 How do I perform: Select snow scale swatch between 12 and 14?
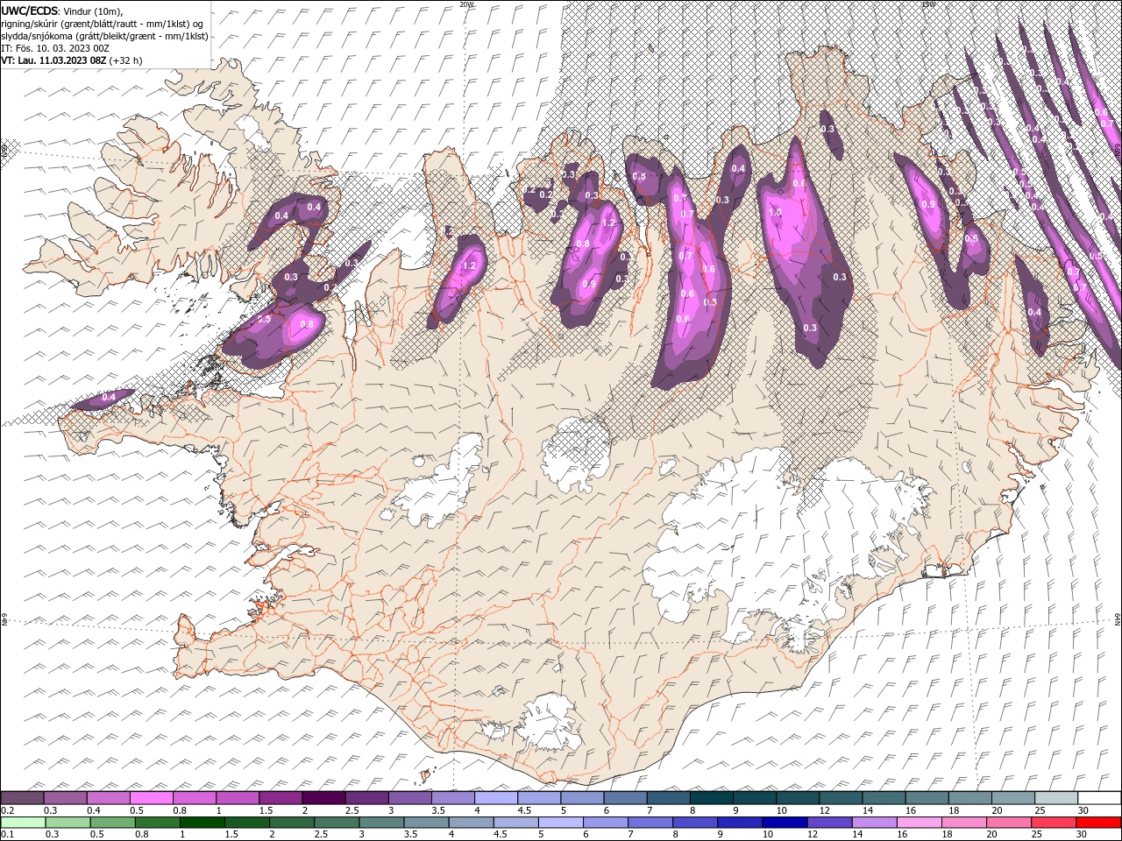tap(840, 798)
